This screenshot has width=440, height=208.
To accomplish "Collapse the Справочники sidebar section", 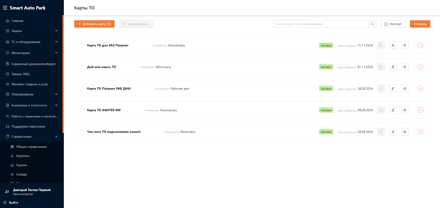I will coord(56,137).
